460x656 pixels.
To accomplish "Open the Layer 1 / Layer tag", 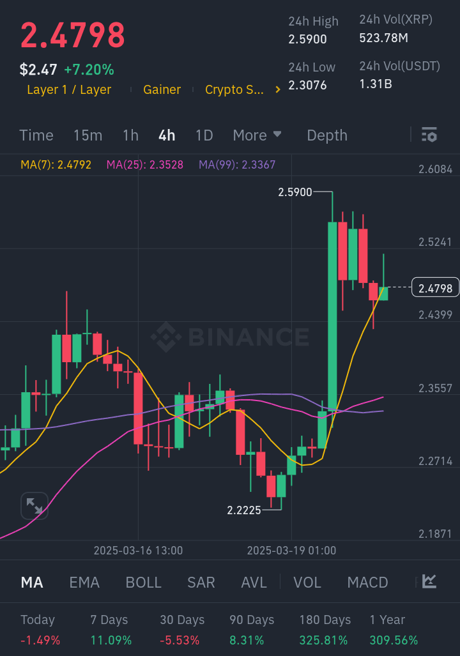I will click(x=69, y=90).
